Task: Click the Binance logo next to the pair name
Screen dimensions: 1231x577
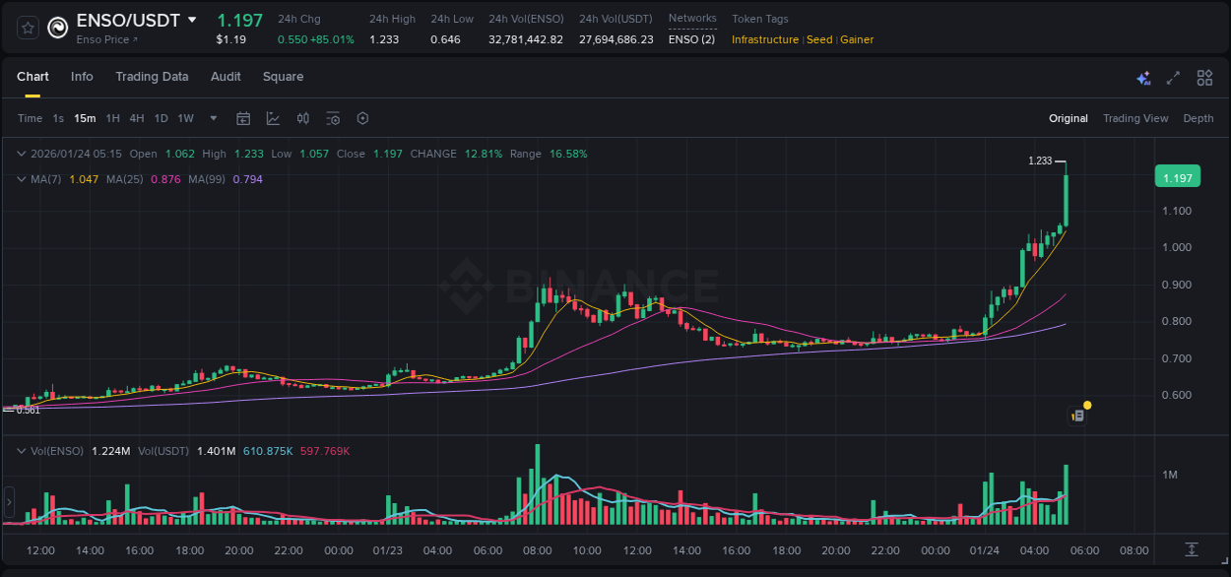Action: click(56, 27)
